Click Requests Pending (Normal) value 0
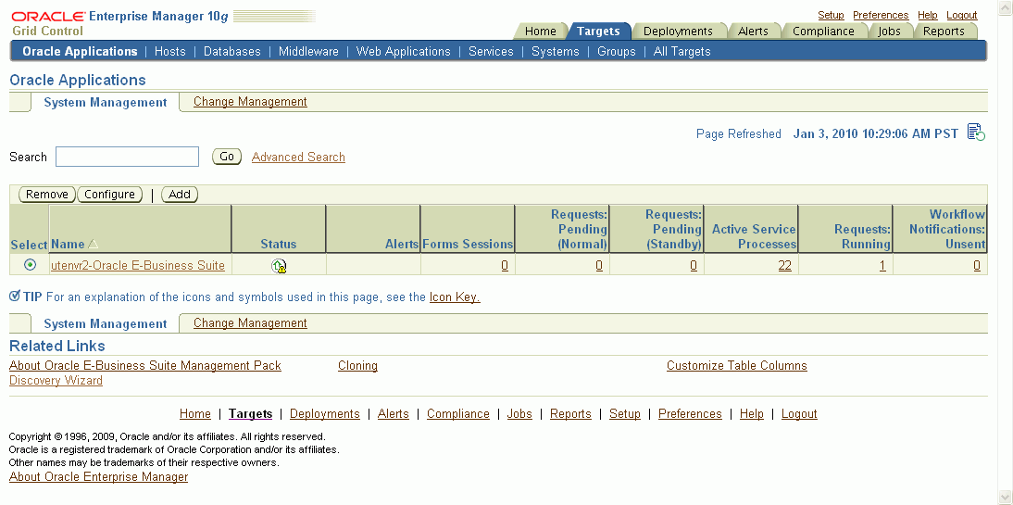The height and width of the screenshot is (505, 1013). [x=599, y=265]
